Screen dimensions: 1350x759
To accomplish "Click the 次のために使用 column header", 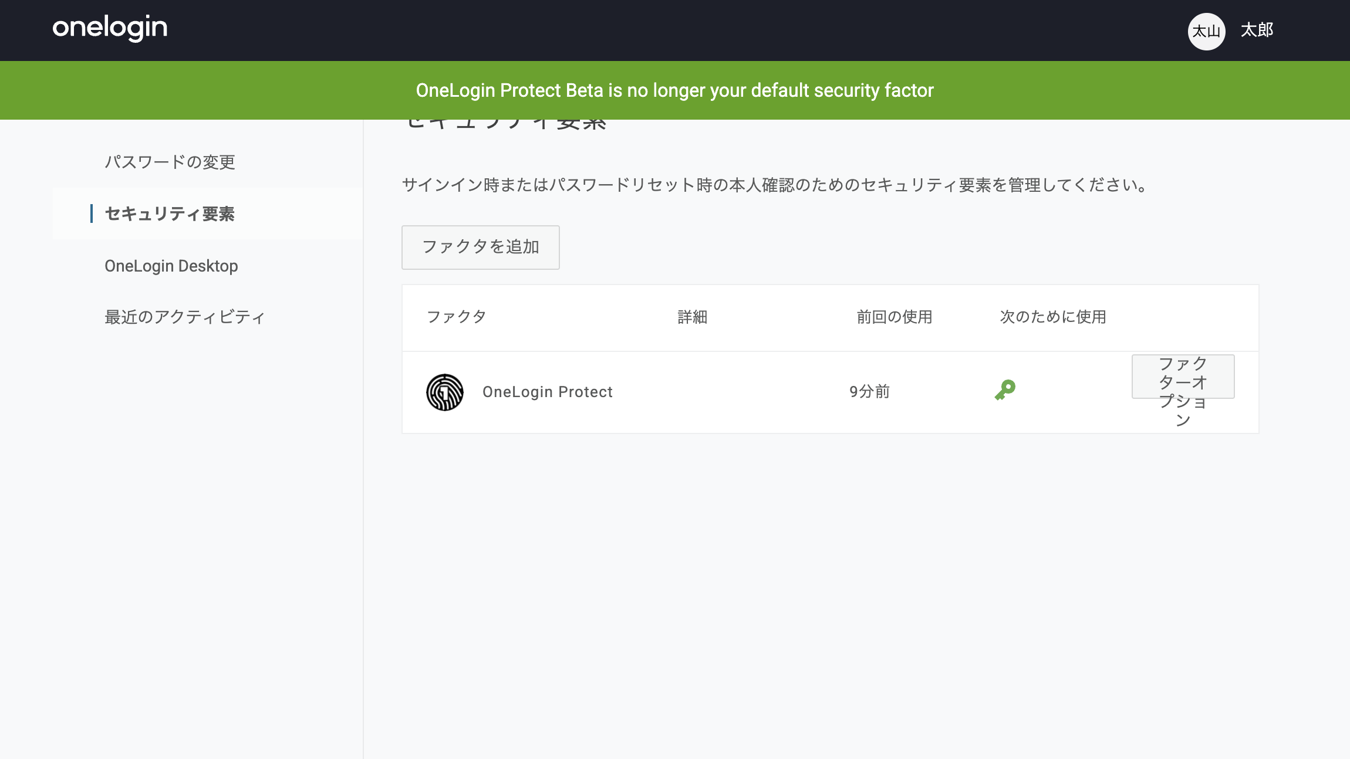I will pyautogui.click(x=1053, y=317).
